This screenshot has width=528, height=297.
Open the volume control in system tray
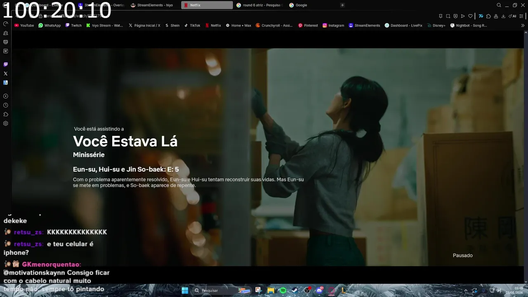[499, 290]
